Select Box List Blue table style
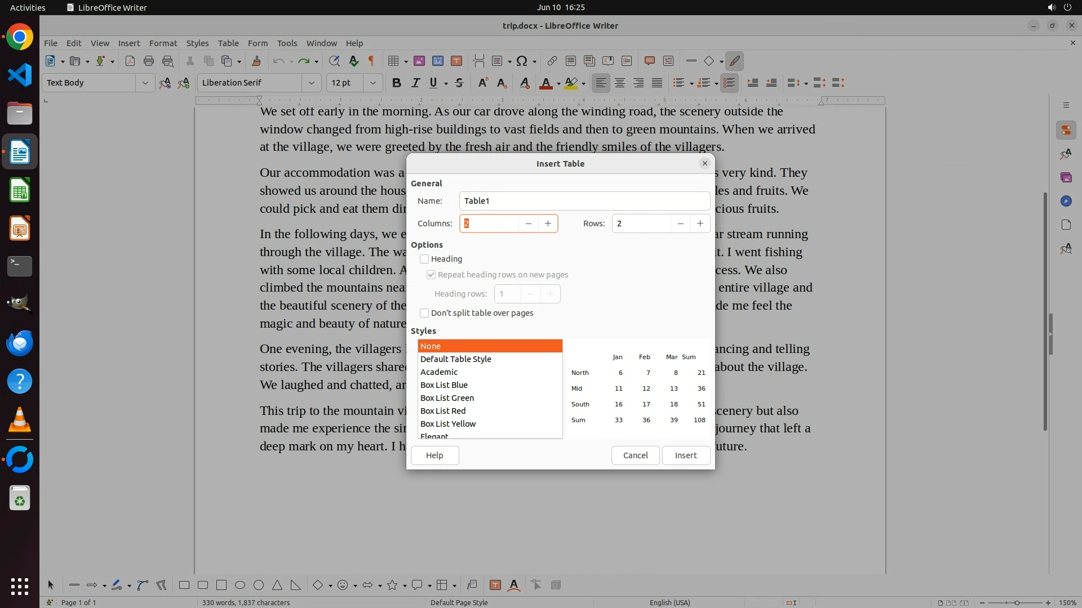This screenshot has height=608, width=1082. tap(444, 385)
